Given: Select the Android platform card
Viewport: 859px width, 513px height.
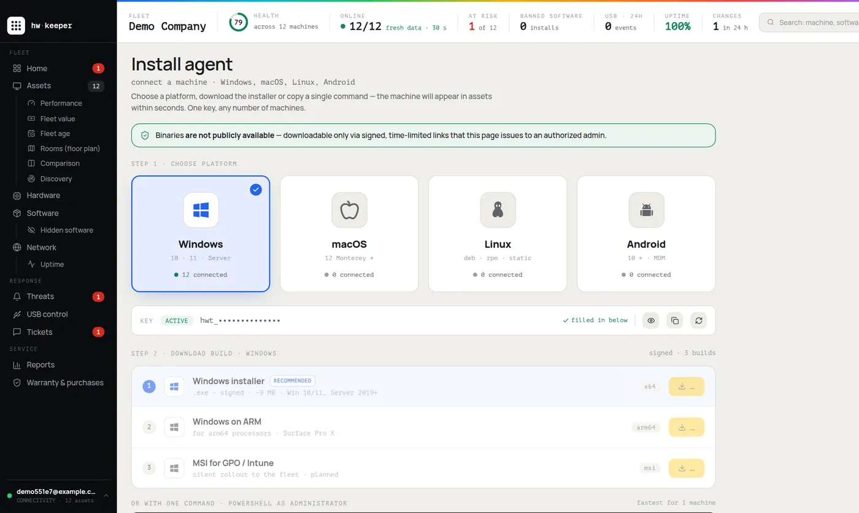Looking at the screenshot, I should pos(646,234).
